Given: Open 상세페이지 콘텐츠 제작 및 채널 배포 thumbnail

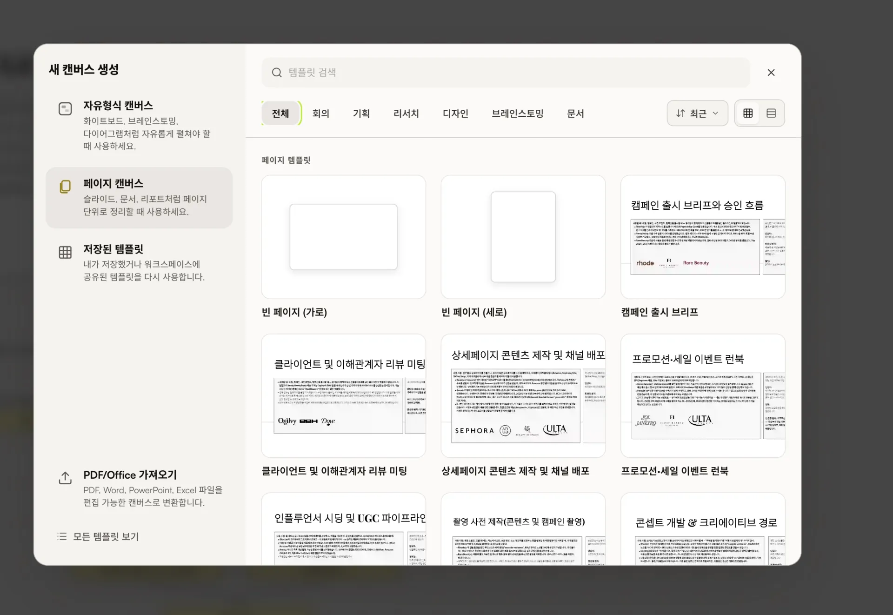Looking at the screenshot, I should point(523,395).
